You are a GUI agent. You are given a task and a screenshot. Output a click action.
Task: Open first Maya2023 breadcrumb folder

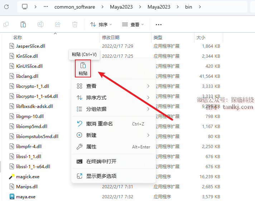pos(121,7)
